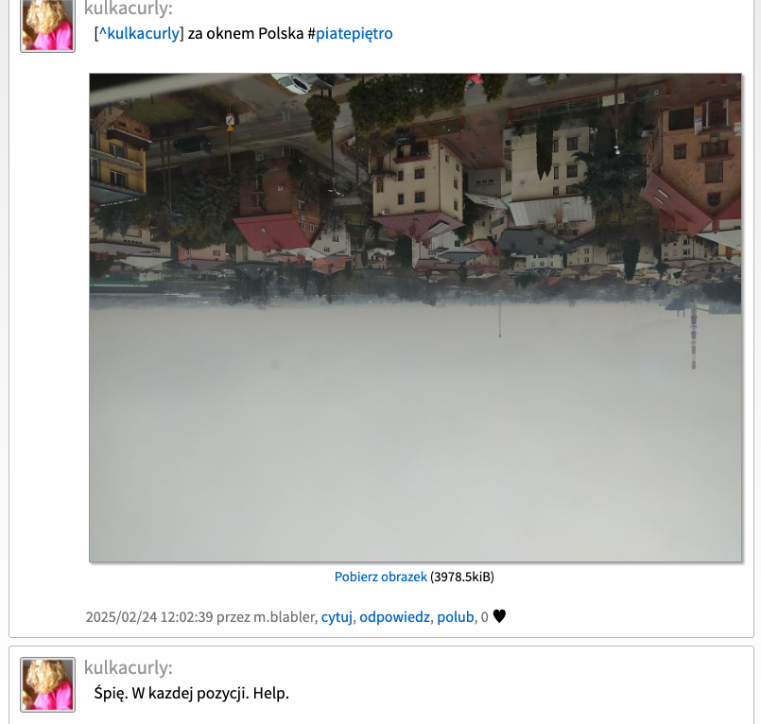The image size is (761, 724).
Task: Click the "za oknem Polska" post text
Action: tap(246, 33)
